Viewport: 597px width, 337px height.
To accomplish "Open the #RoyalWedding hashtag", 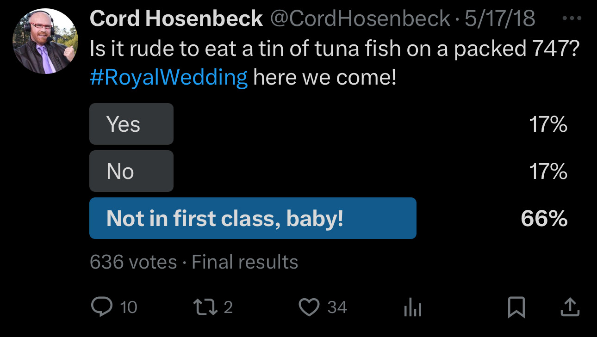I will tap(168, 77).
